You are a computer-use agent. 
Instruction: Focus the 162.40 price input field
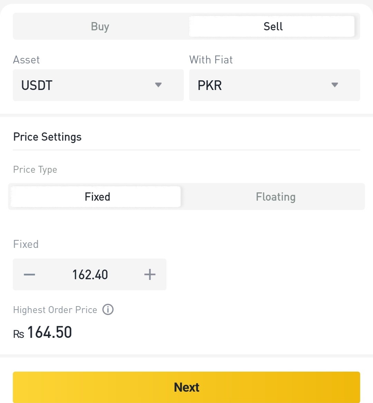pos(90,274)
